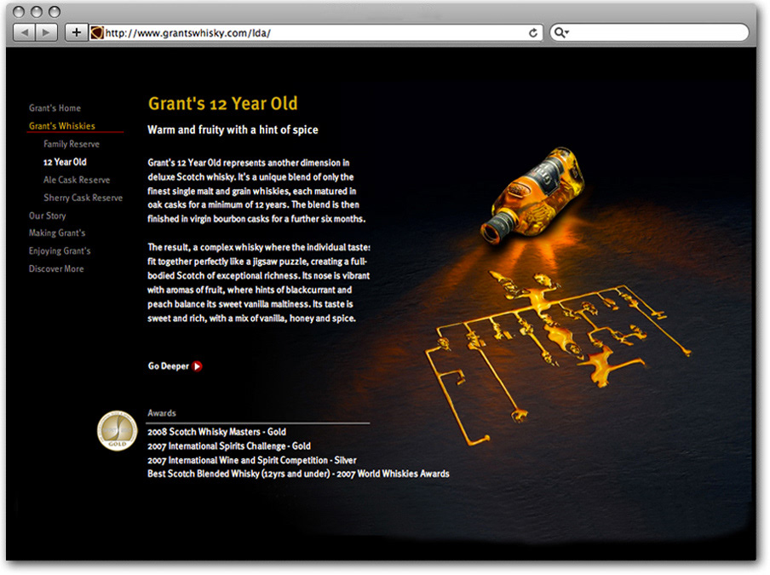Image resolution: width=770 pixels, height=575 pixels.
Task: Click the browser Forward arrow button
Action: coord(47,33)
